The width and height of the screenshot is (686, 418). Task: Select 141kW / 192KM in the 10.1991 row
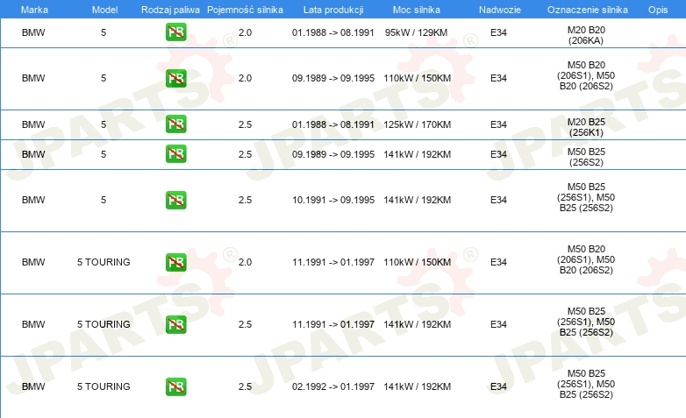click(417, 200)
